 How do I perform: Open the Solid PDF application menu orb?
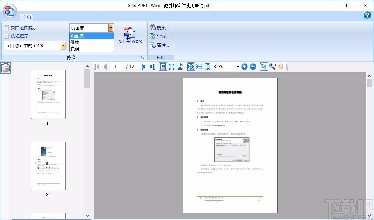(x=10, y=11)
